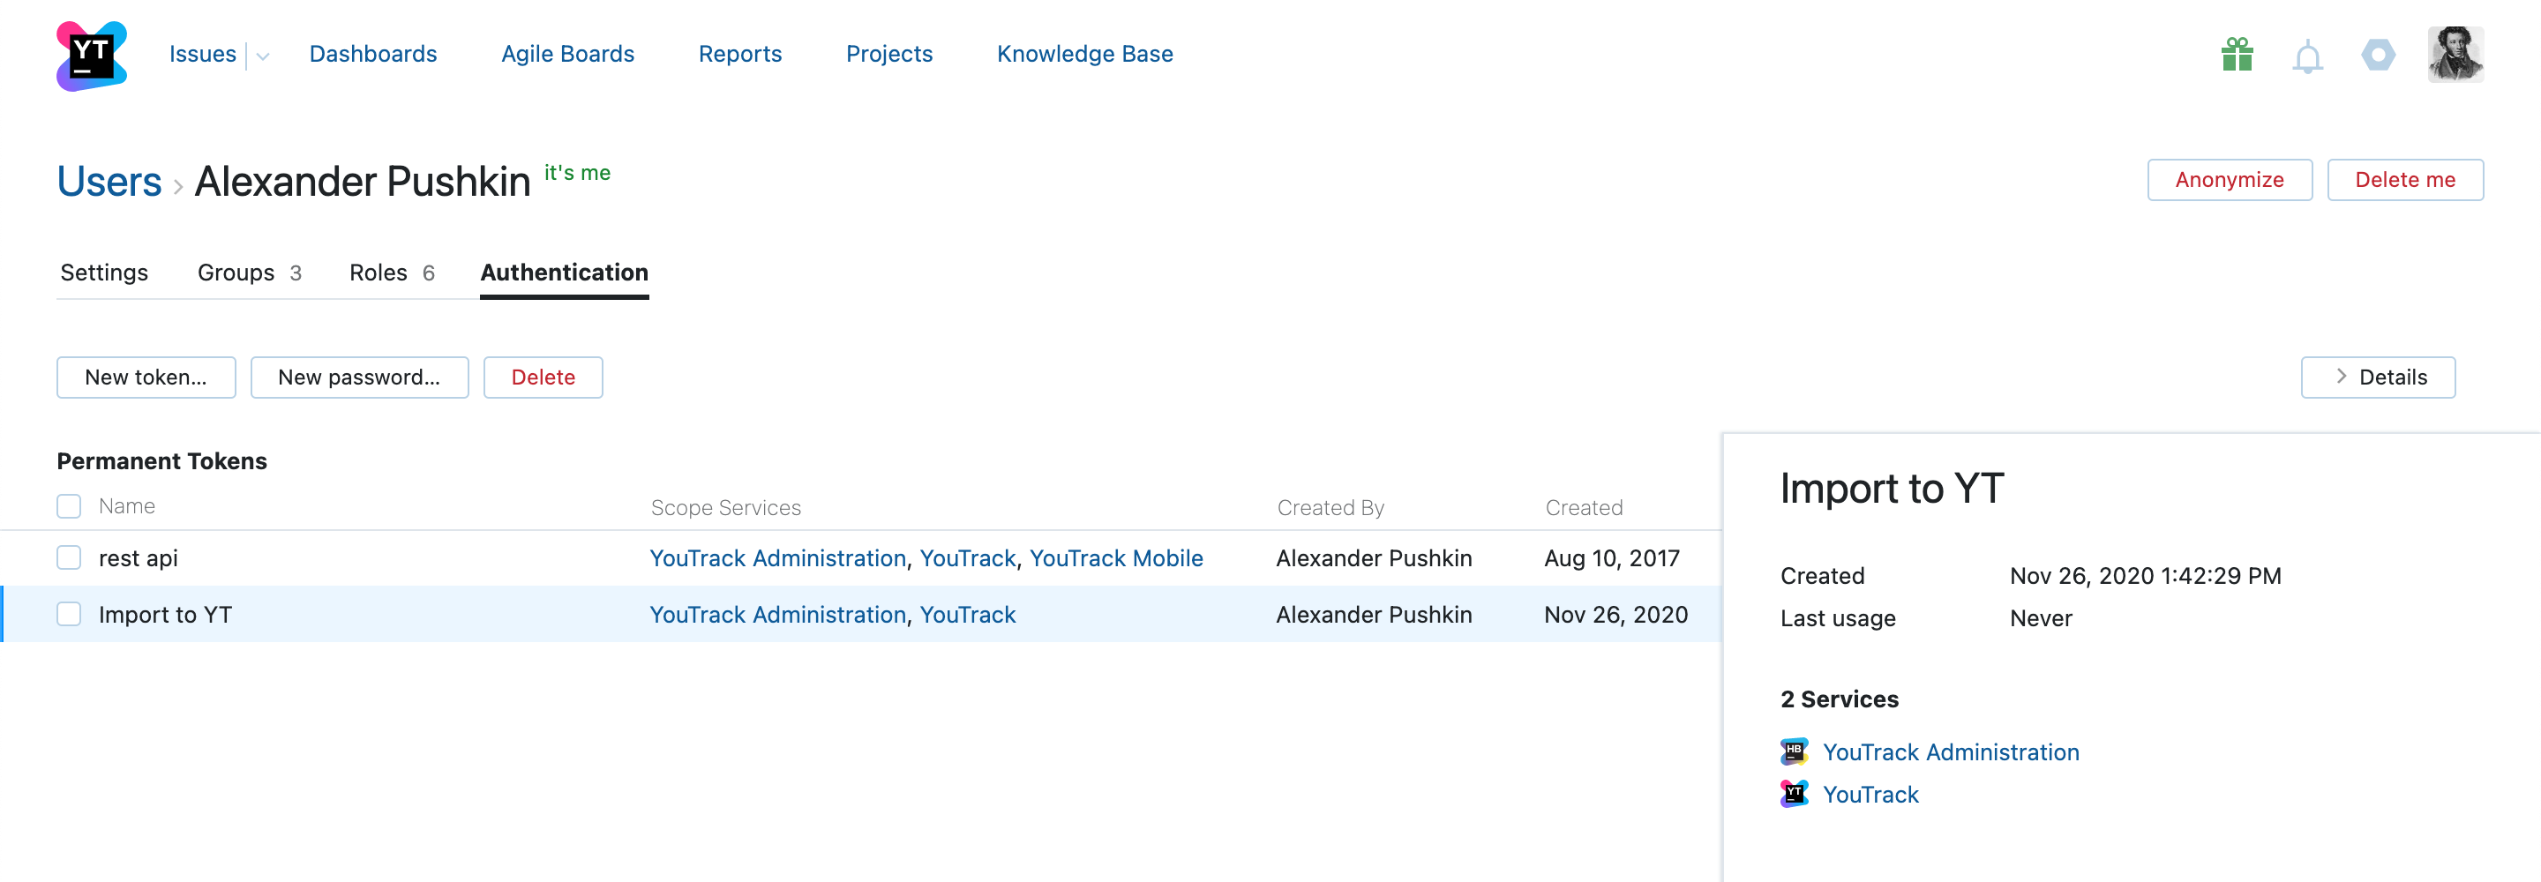Click the YouTrack service icon in details
Screen dimensions: 2541x882
click(x=1794, y=794)
